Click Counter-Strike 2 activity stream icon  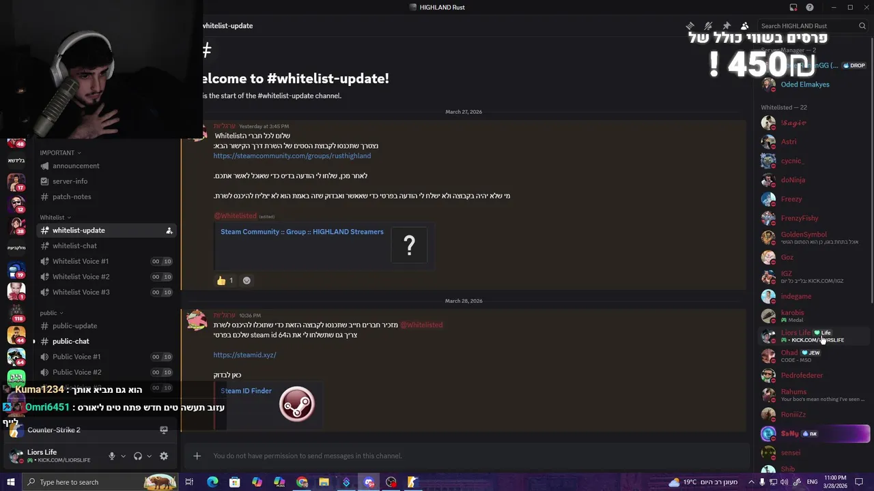(164, 430)
